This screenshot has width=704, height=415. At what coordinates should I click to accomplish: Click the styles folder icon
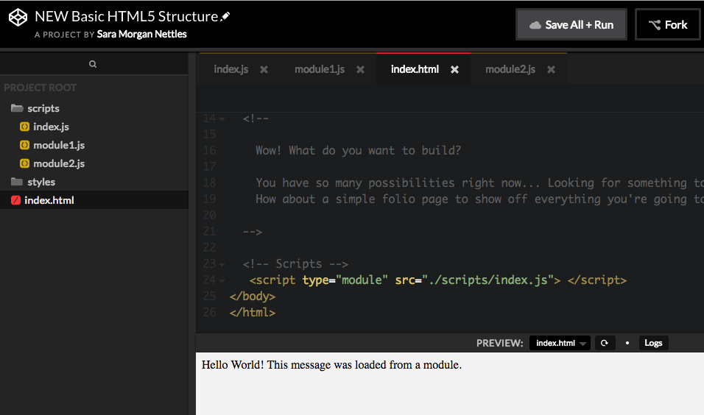click(x=17, y=182)
